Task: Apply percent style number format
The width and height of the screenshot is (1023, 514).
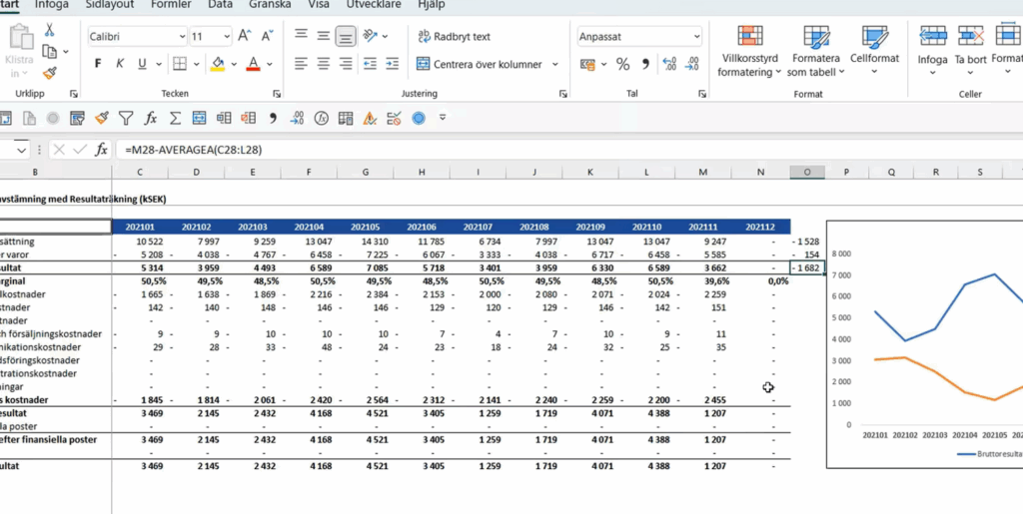Action: click(622, 64)
